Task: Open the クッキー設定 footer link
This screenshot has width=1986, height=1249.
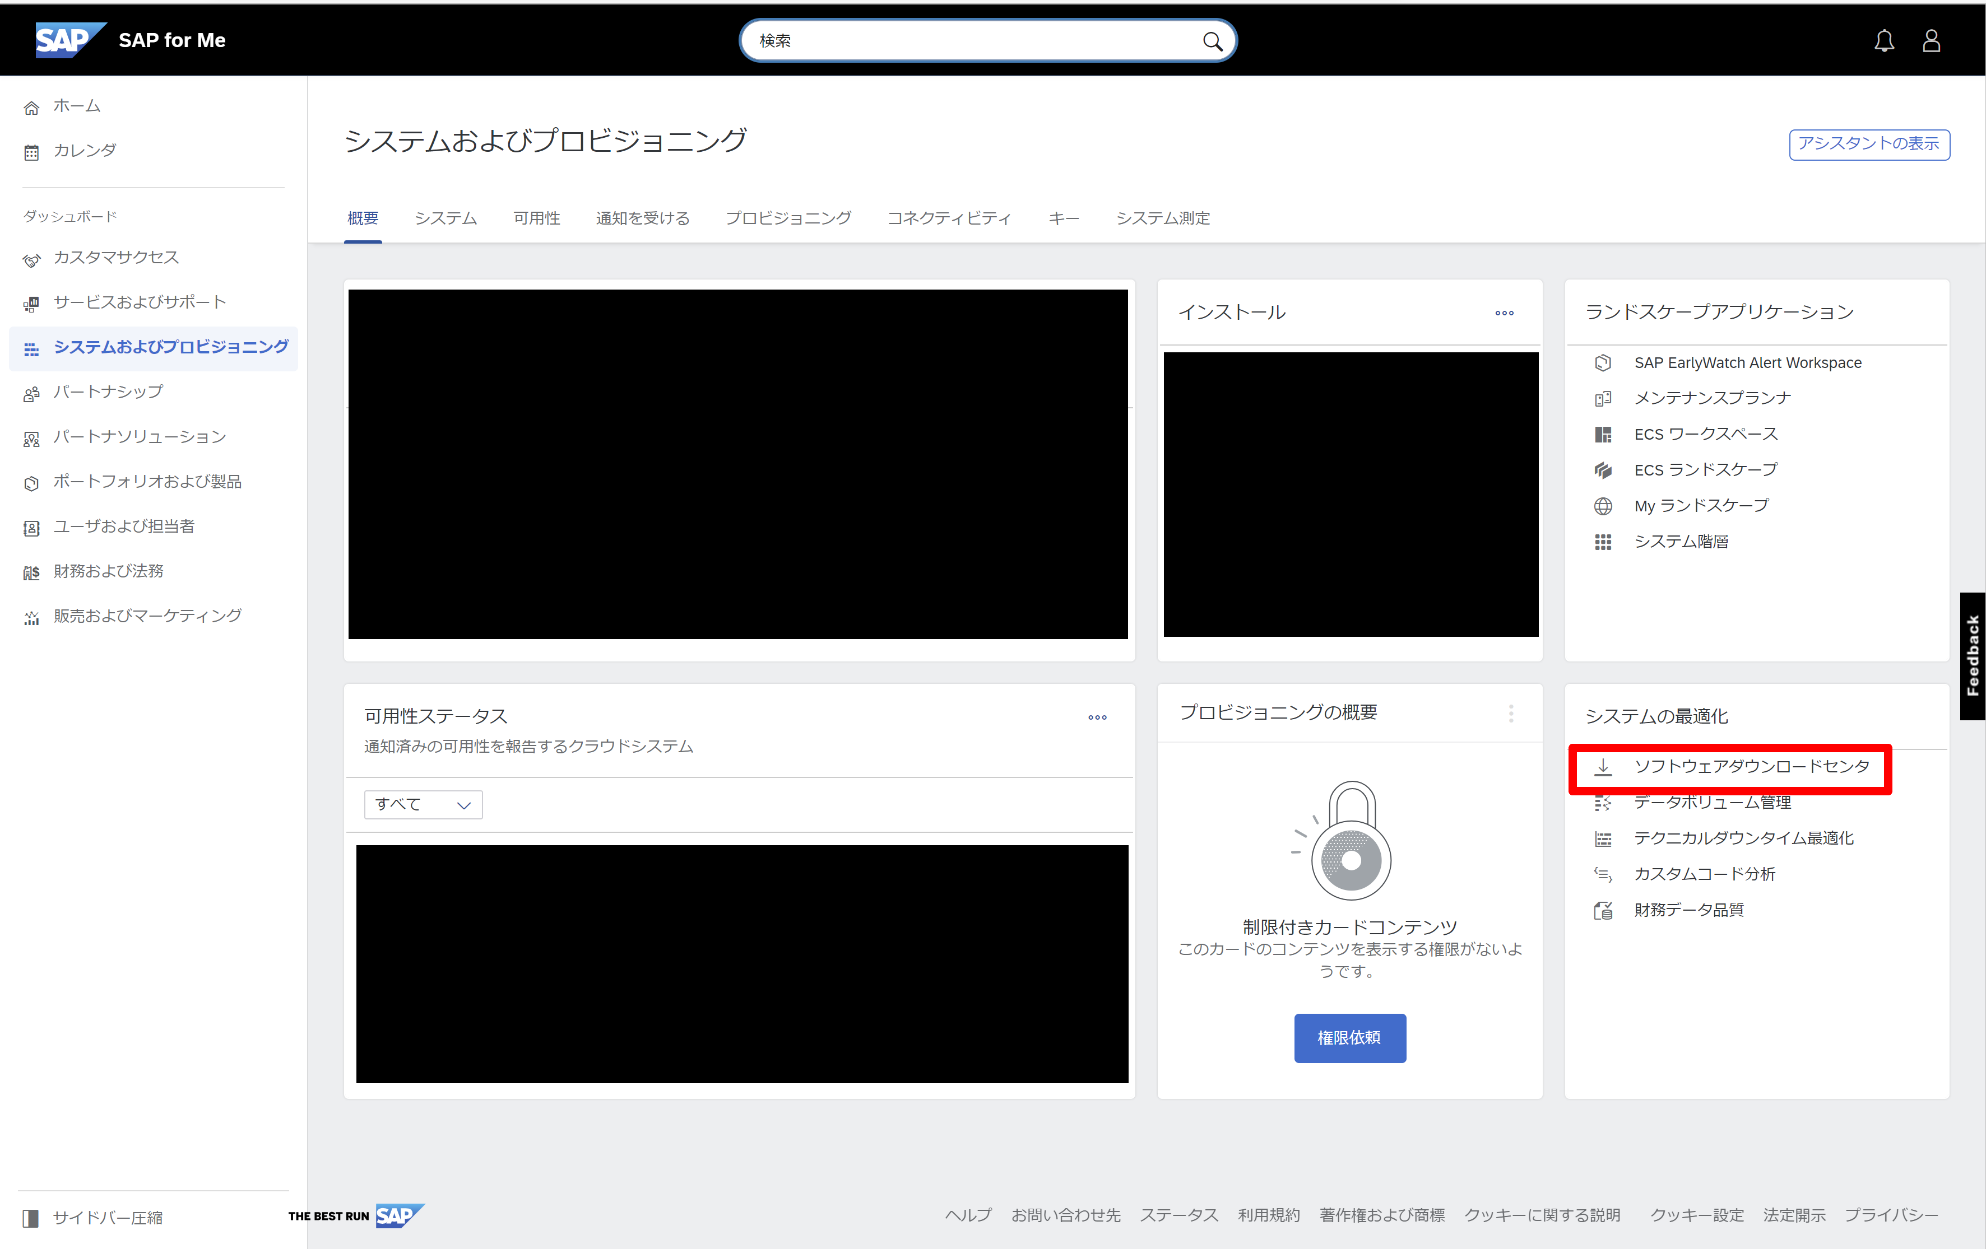Action: pyautogui.click(x=1696, y=1215)
